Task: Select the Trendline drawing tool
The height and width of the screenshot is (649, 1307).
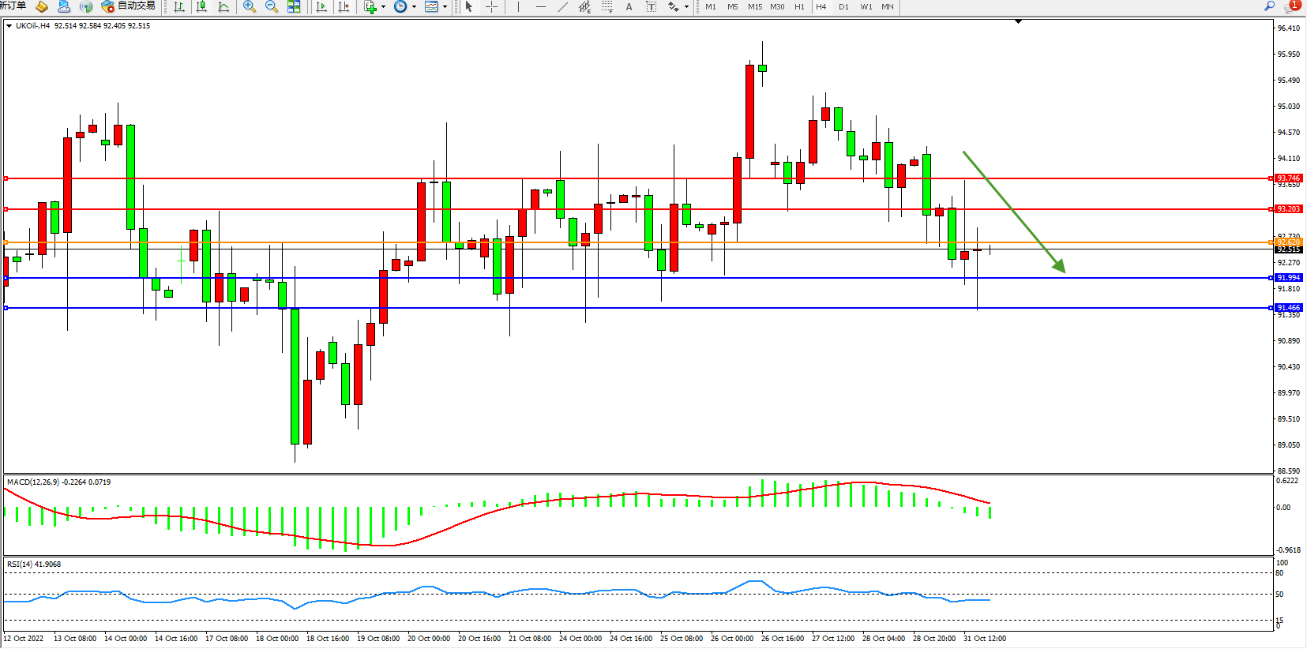Action: click(x=562, y=6)
